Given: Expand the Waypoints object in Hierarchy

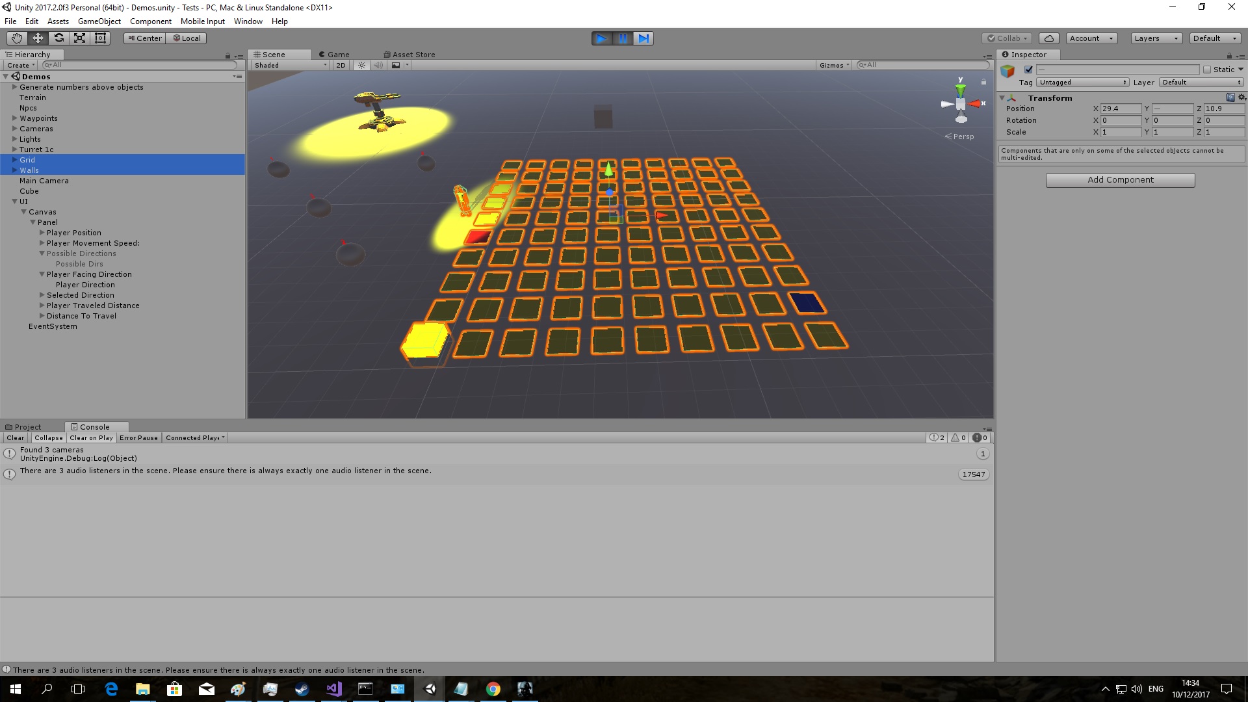Looking at the screenshot, I should (14, 118).
